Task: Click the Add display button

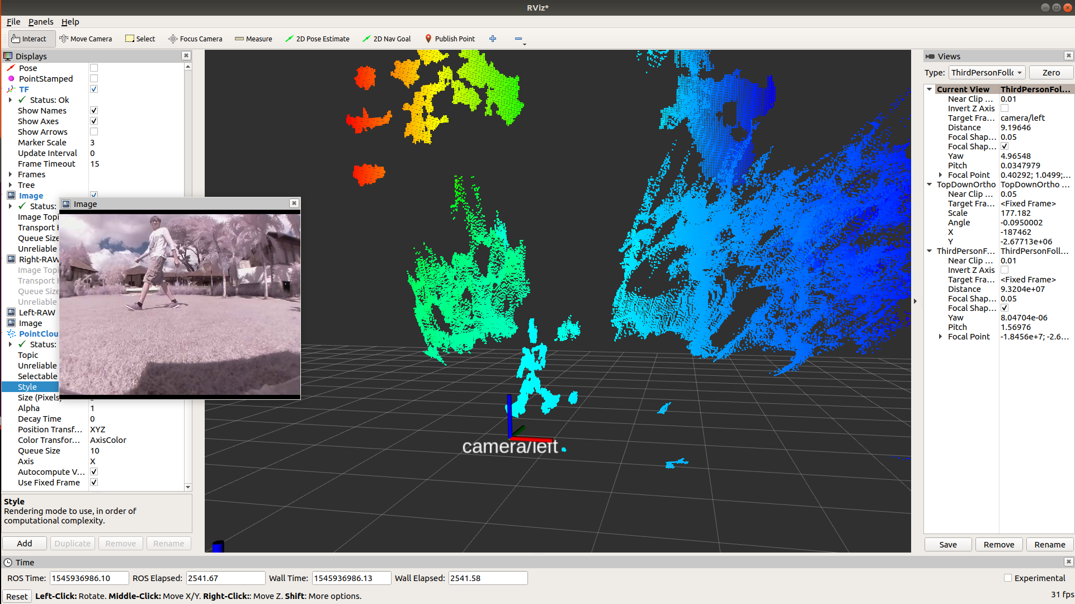Action: tap(25, 542)
